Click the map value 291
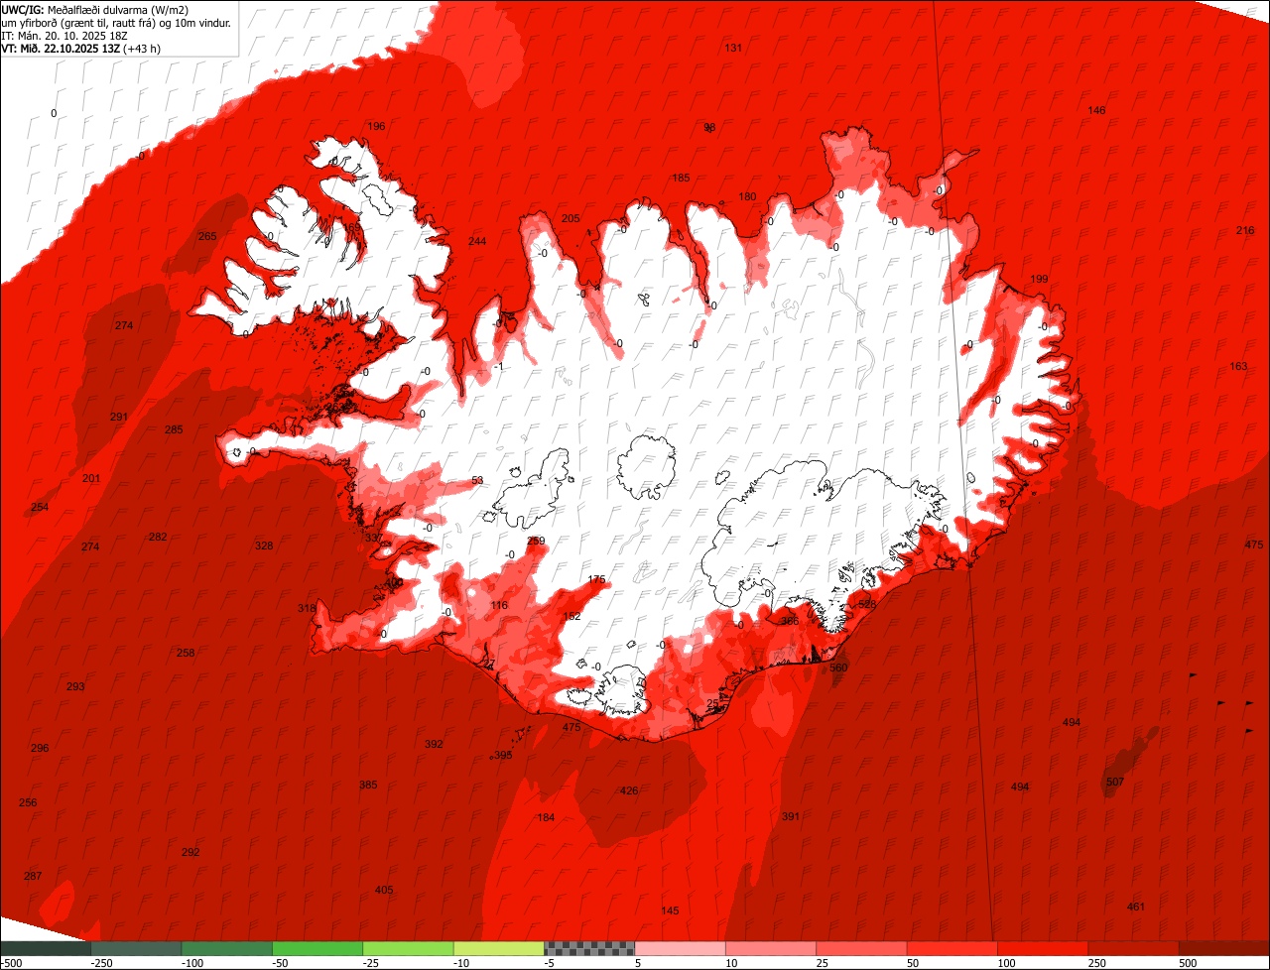Image resolution: width=1270 pixels, height=970 pixels. [x=119, y=417]
